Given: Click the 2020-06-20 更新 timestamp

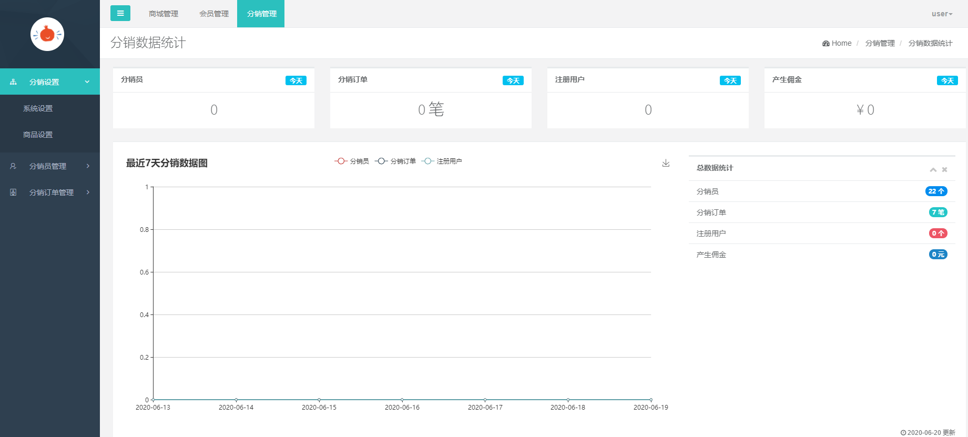Looking at the screenshot, I should tap(931, 433).
